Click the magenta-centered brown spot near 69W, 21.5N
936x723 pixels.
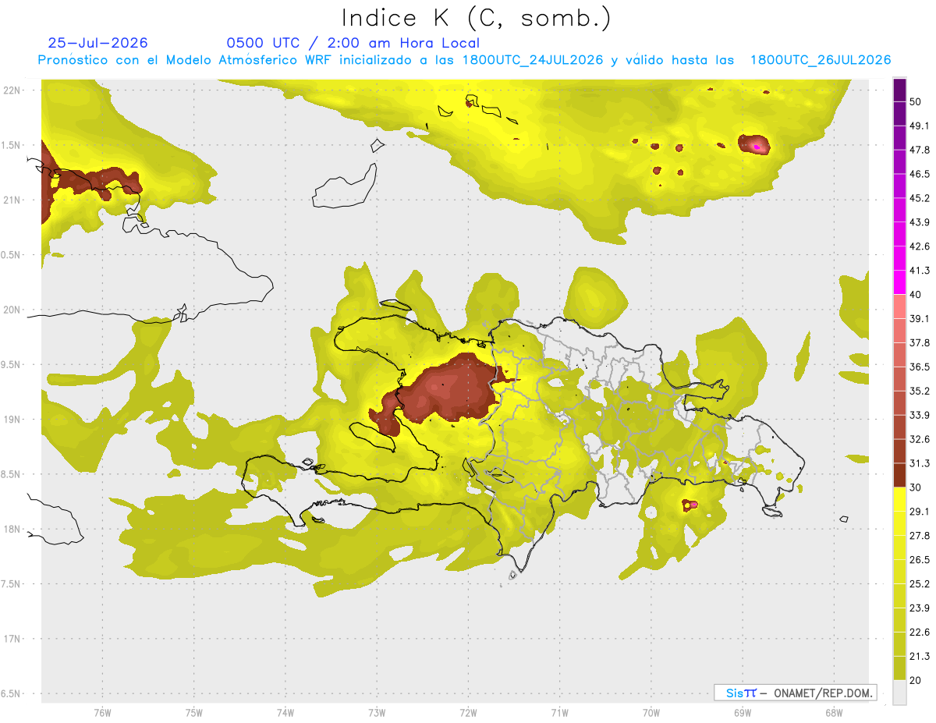[x=754, y=144]
